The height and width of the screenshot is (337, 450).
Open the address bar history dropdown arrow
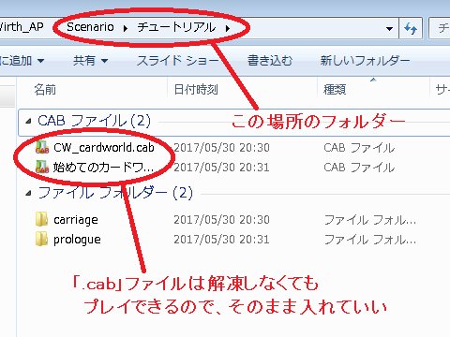[x=389, y=29]
